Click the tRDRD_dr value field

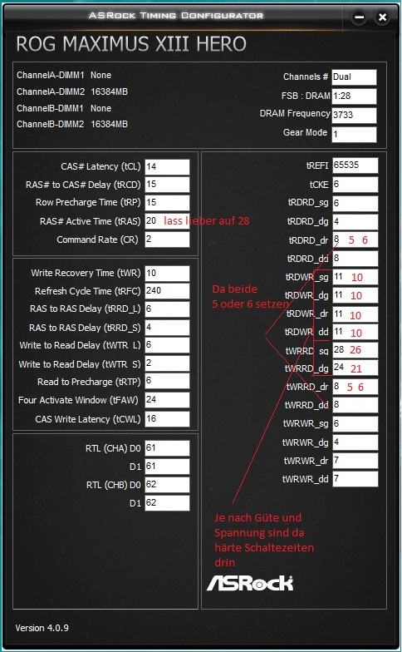pyautogui.click(x=355, y=240)
